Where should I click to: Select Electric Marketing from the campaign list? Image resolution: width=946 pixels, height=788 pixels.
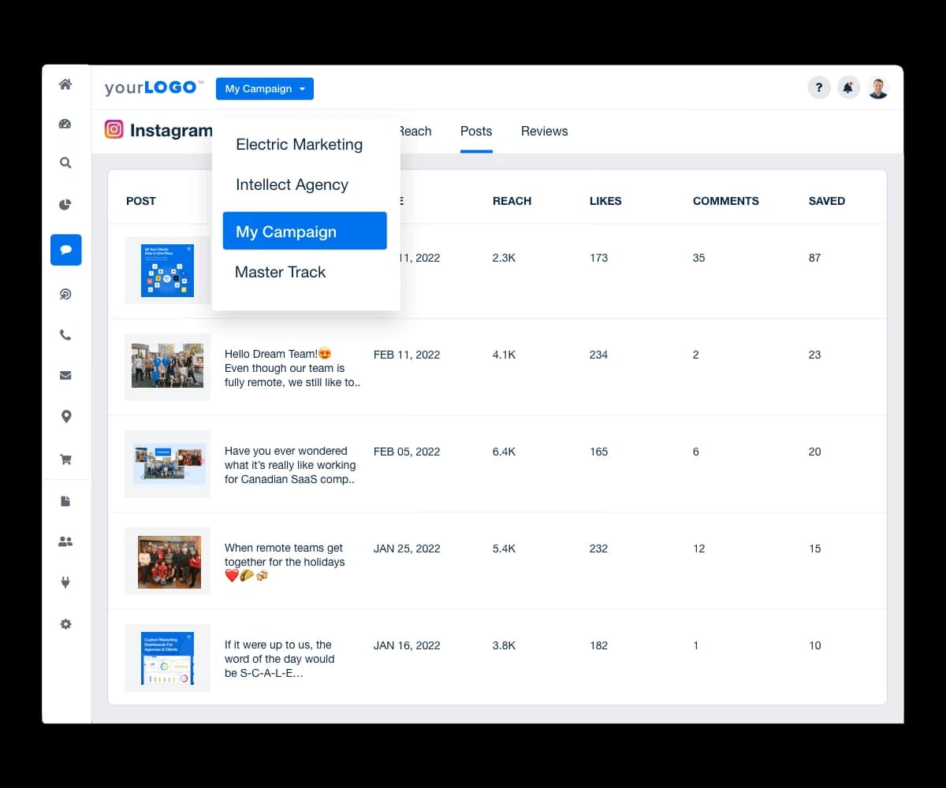300,144
